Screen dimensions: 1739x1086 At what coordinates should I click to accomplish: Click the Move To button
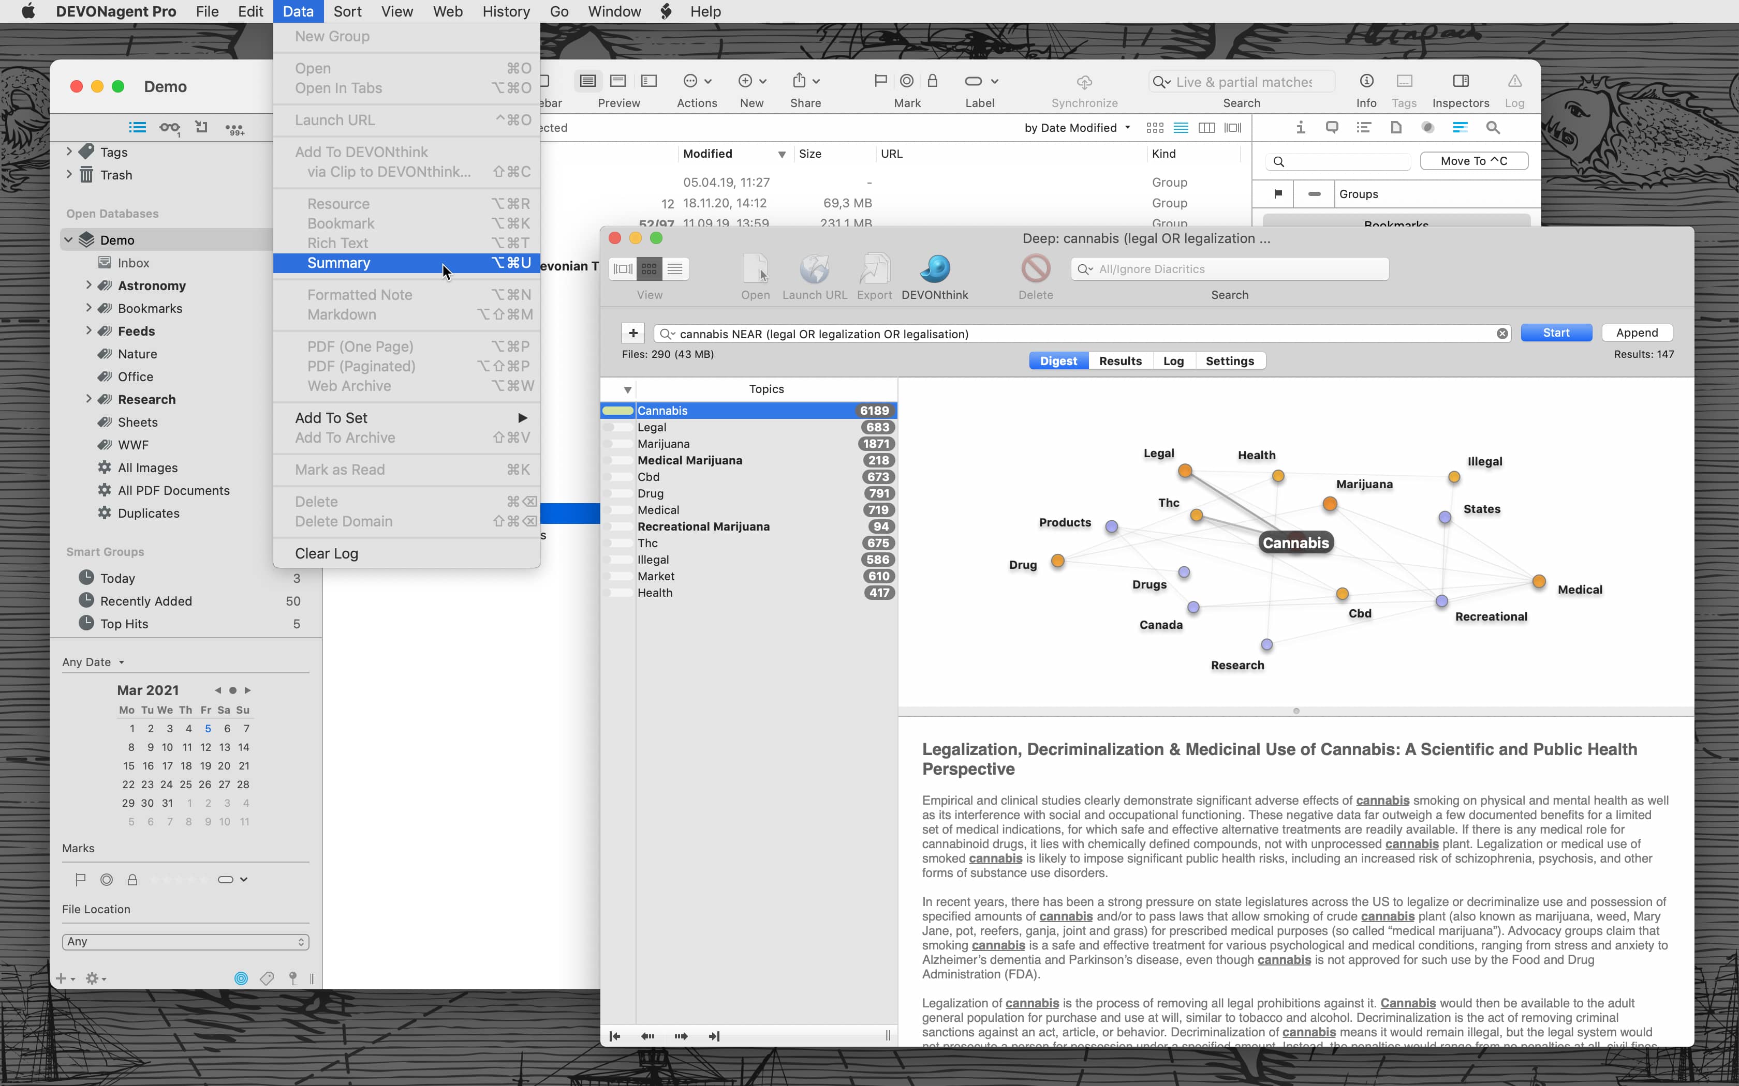pyautogui.click(x=1474, y=161)
